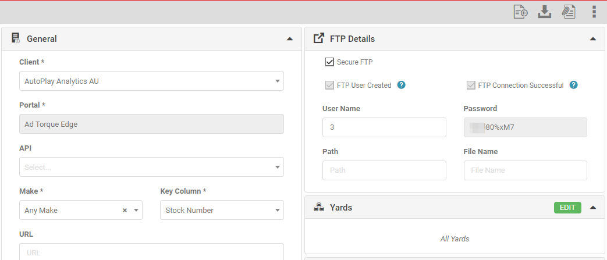Toggle the FTP Connection Successful checkbox
This screenshot has height=260, width=607.
(471, 85)
